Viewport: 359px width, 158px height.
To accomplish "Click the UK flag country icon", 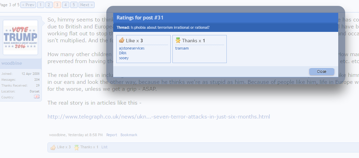I will (37, 97).
